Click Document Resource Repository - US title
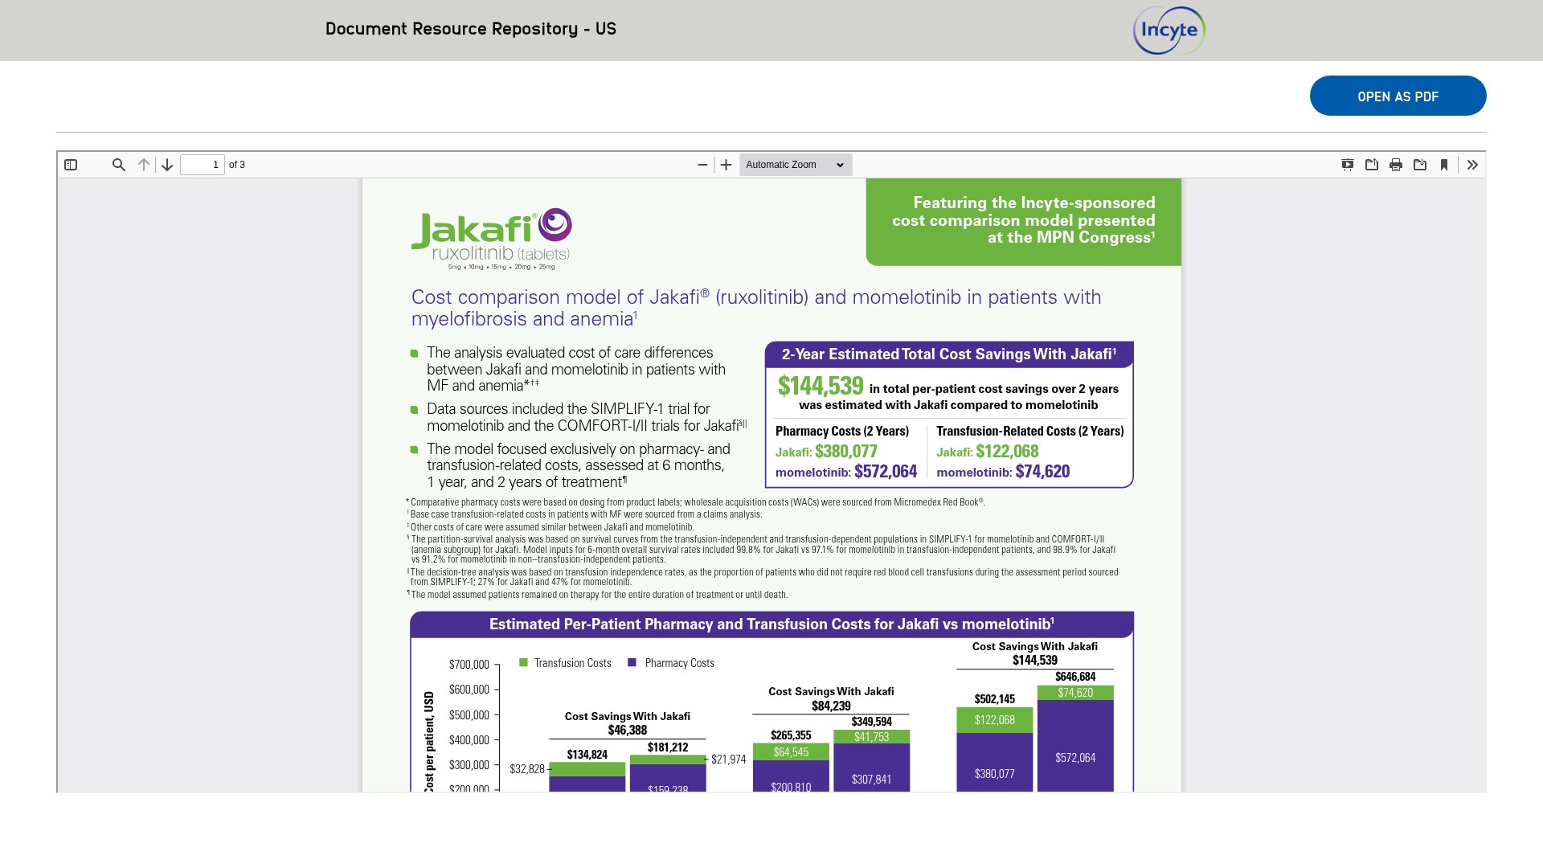 [x=471, y=29]
